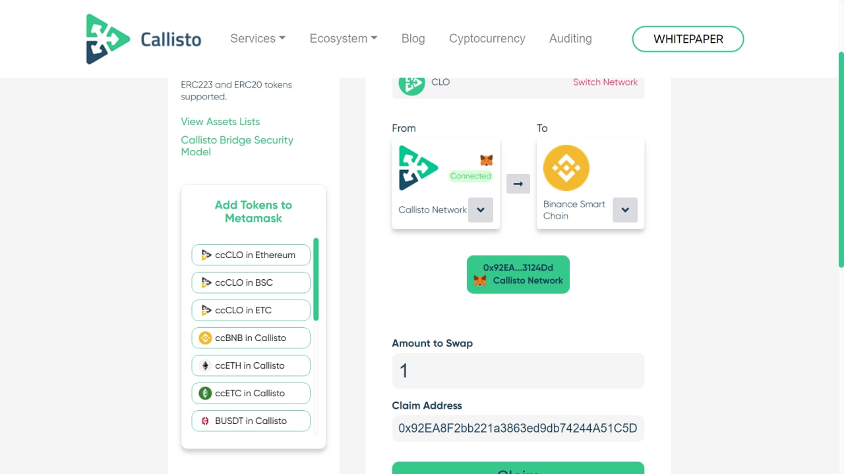Screen dimensions: 844x474
Task: Click the connected wallet 0x92EA...3124Dd button
Action: coord(518,275)
